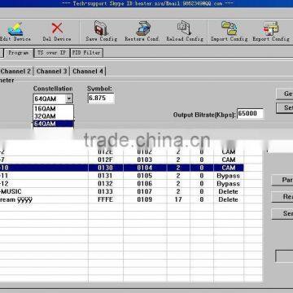The width and height of the screenshot is (293, 293).
Task: Select highlighted row with 0130
Action: (121, 168)
